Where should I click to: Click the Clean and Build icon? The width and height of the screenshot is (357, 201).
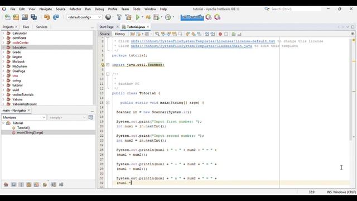pyautogui.click(x=128, y=17)
